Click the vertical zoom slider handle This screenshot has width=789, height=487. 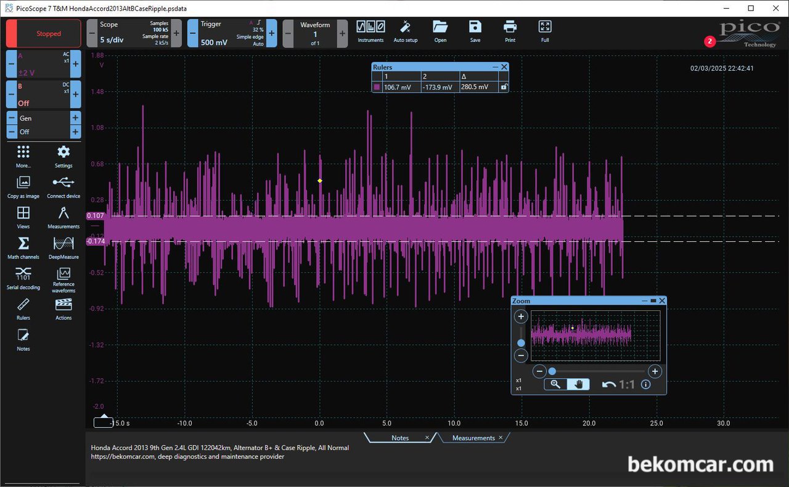click(521, 343)
